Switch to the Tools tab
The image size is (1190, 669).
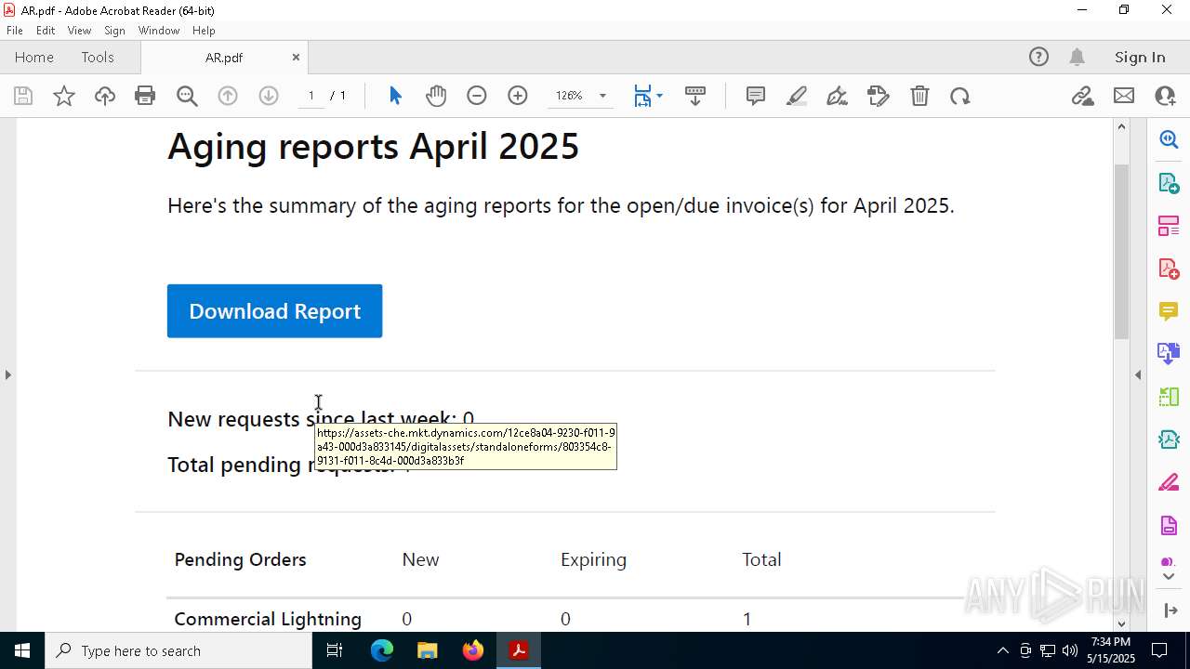(98, 57)
